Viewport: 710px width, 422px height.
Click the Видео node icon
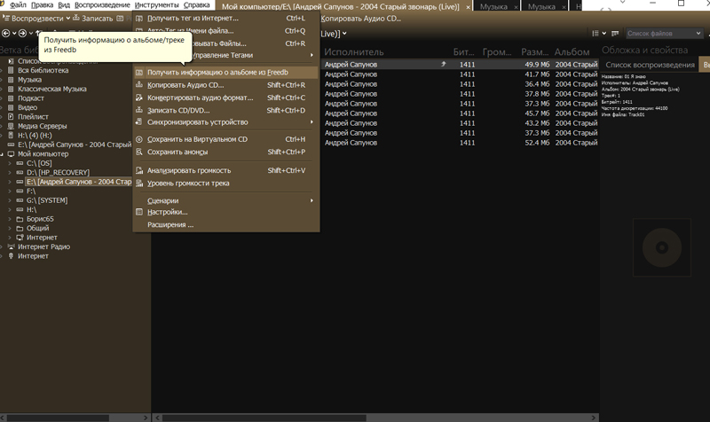click(x=11, y=107)
